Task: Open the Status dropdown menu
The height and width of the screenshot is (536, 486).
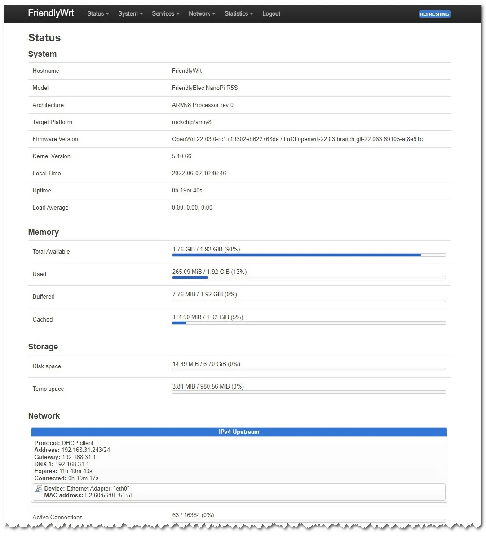Action: [98, 14]
